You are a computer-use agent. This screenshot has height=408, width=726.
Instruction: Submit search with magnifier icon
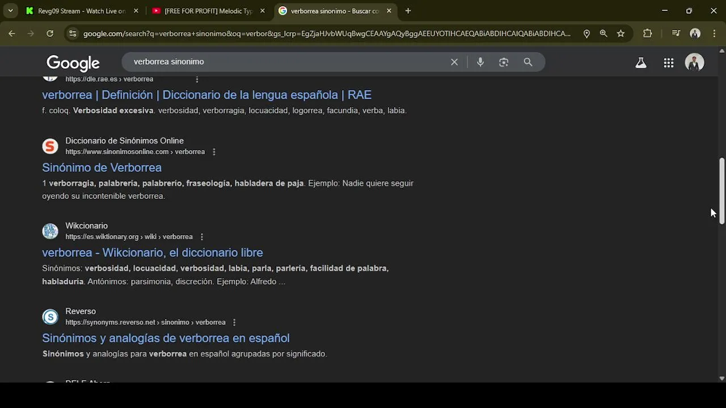click(528, 62)
